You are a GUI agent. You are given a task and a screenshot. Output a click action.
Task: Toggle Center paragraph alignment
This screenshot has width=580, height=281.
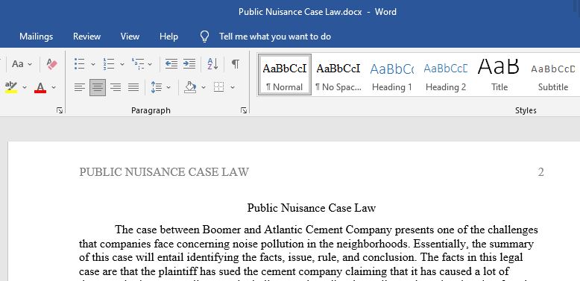click(x=97, y=87)
